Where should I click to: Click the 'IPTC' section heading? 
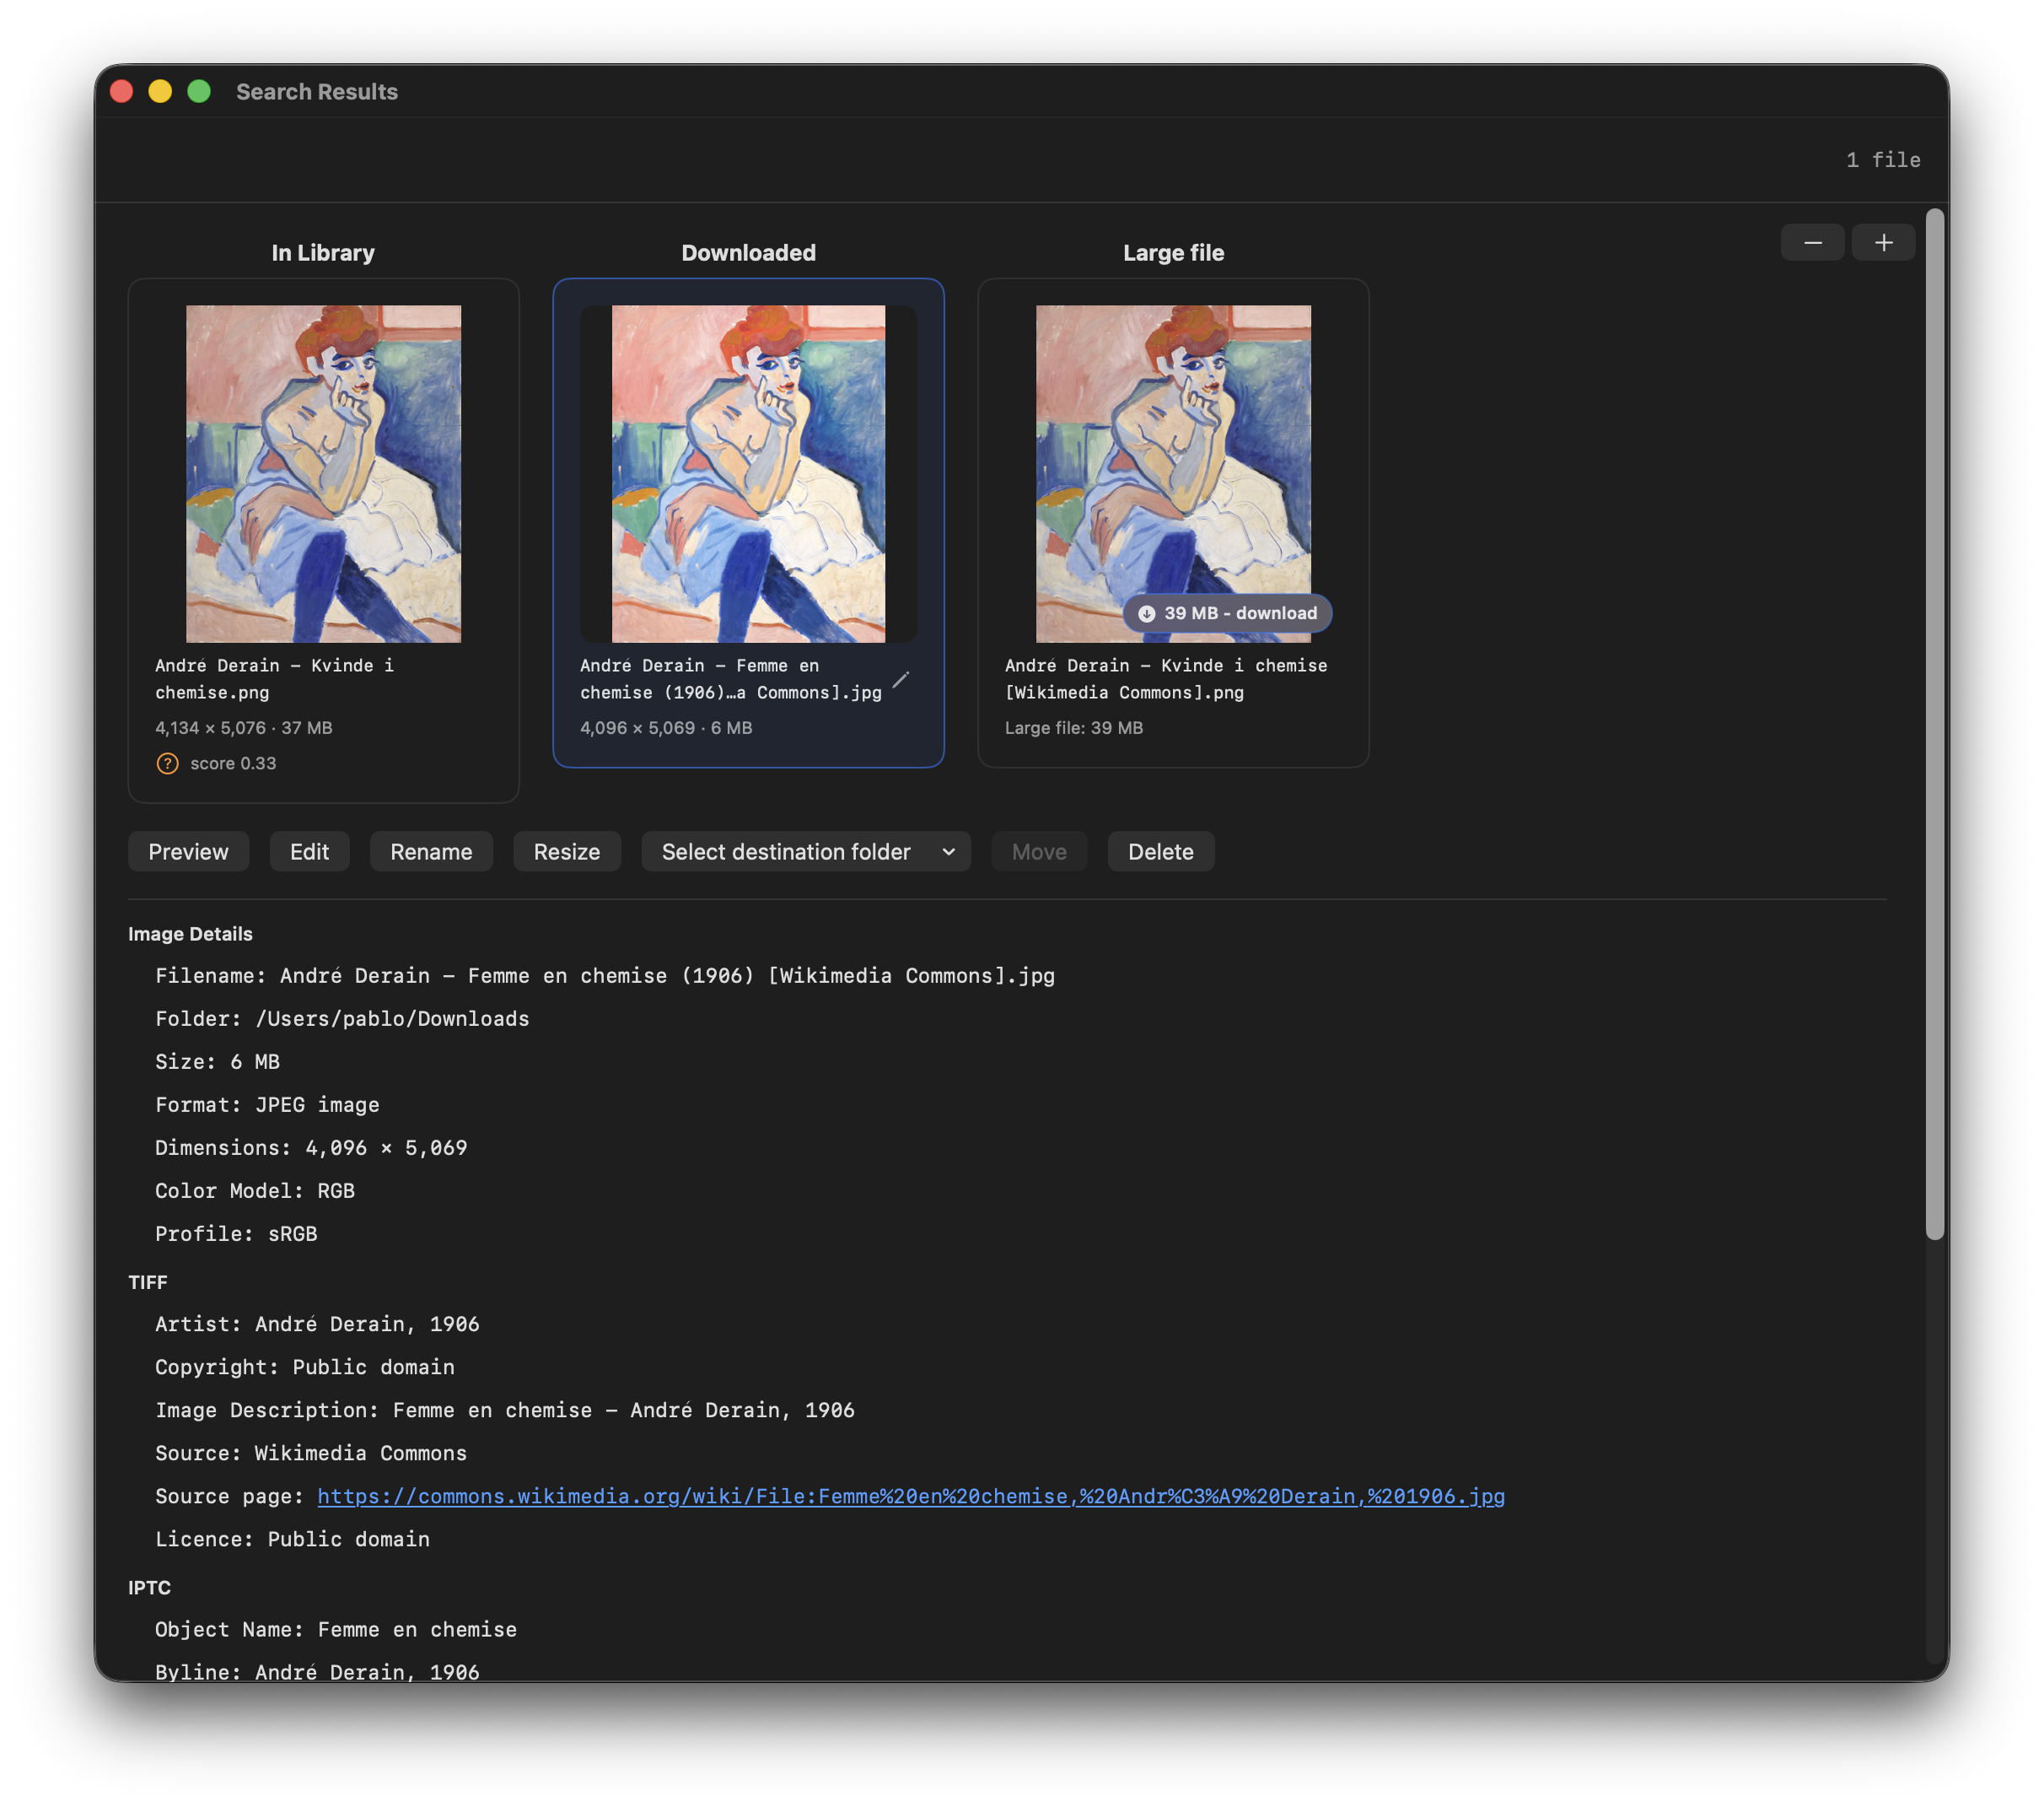pos(149,1588)
